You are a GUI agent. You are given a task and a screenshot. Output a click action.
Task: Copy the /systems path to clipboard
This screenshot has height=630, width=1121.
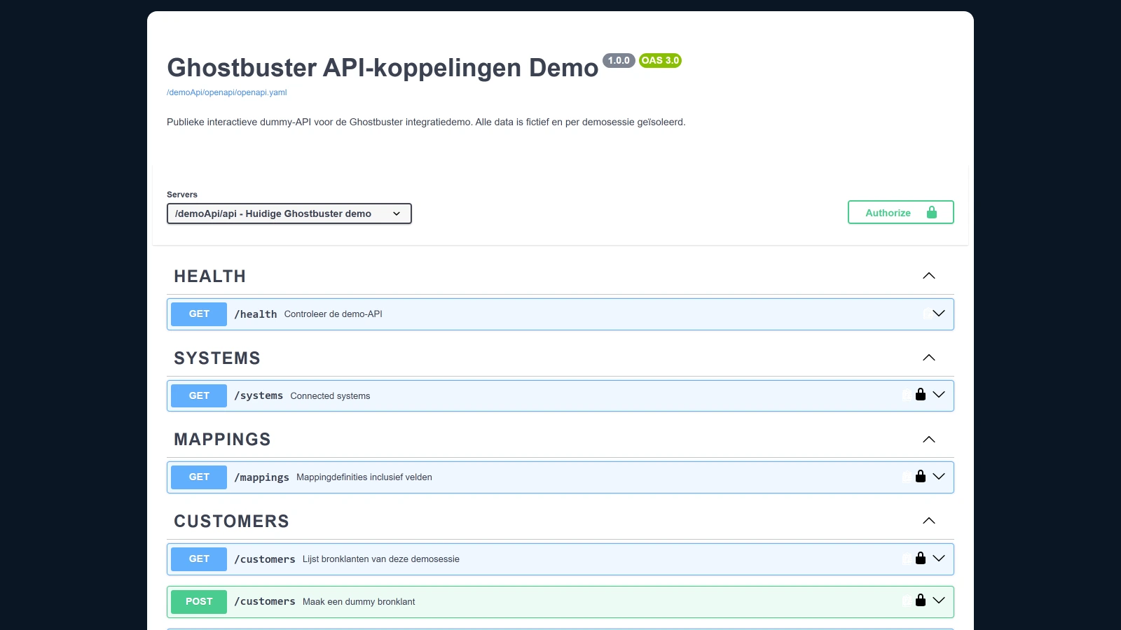click(907, 395)
